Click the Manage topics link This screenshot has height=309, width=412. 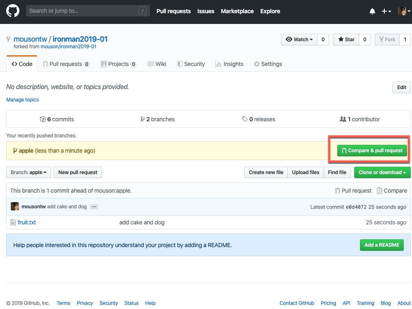(x=22, y=100)
